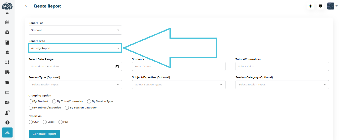Viewport: 340px width, 140px height.
Task: Choose PDF as export format
Action: 61,122
